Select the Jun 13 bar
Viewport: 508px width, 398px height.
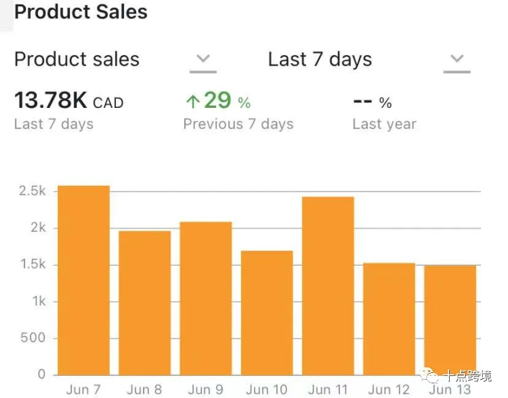(450, 320)
